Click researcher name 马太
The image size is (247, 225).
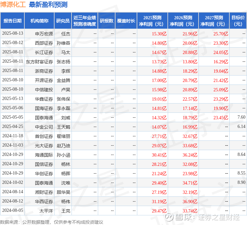tap(66, 52)
